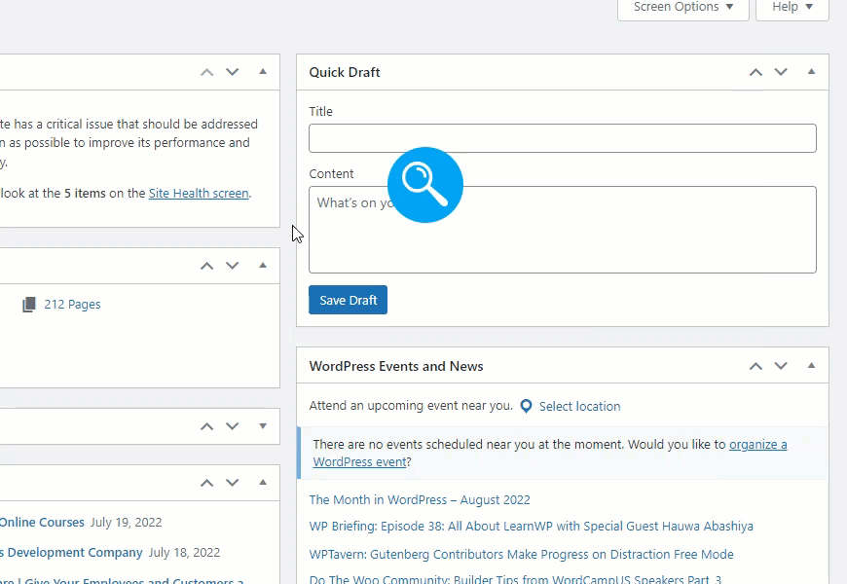Open the Screen Options dropdown
The width and height of the screenshot is (847, 584).
(681, 7)
